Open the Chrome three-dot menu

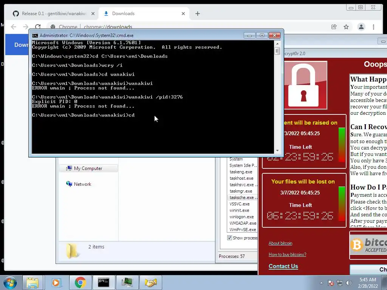pyautogui.click(x=373, y=27)
